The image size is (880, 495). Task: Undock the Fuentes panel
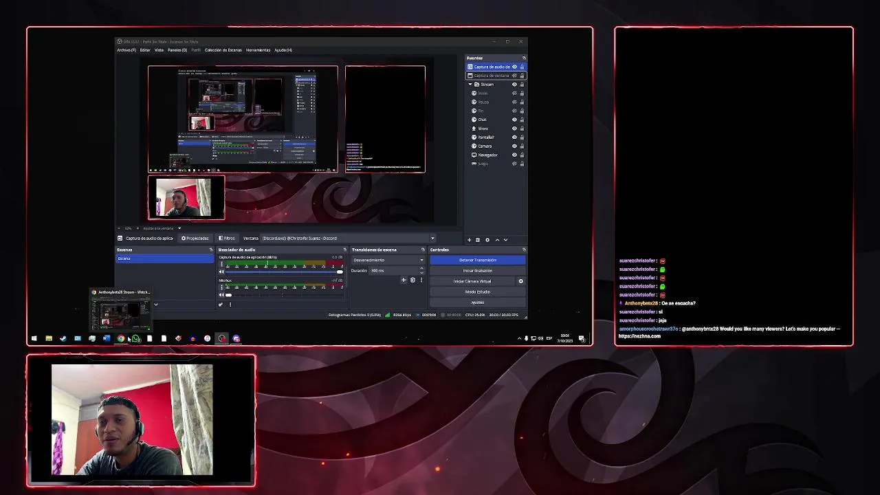(523, 58)
